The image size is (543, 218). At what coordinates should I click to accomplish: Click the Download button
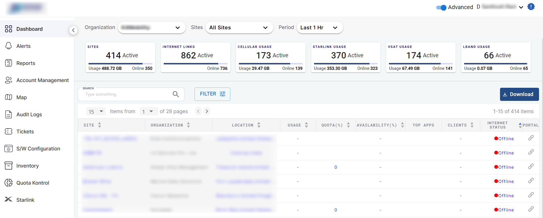(x=519, y=94)
